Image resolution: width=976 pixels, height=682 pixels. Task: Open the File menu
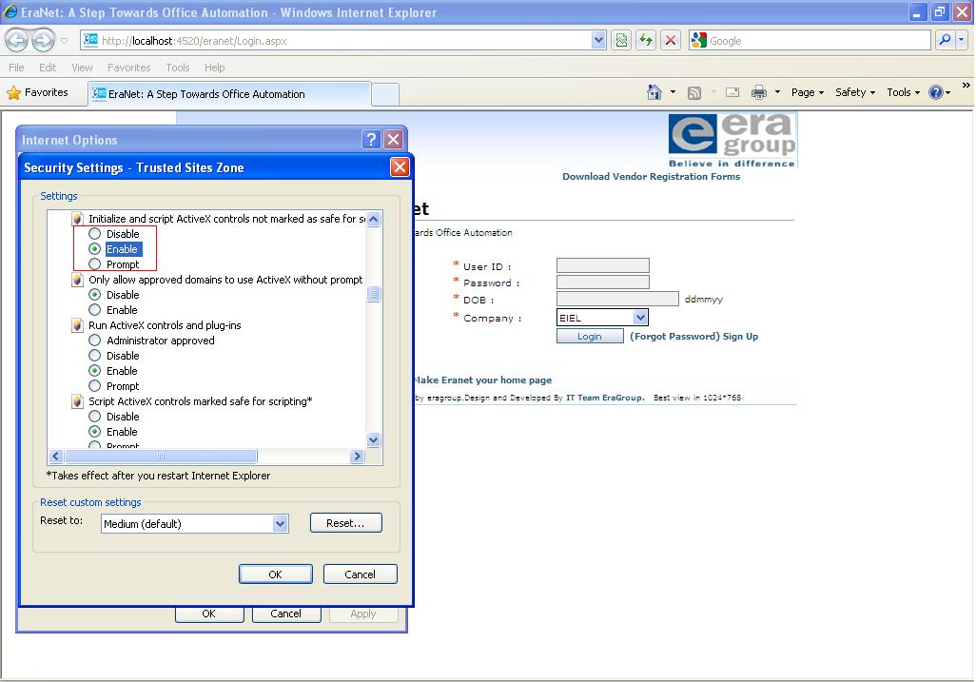(x=17, y=68)
